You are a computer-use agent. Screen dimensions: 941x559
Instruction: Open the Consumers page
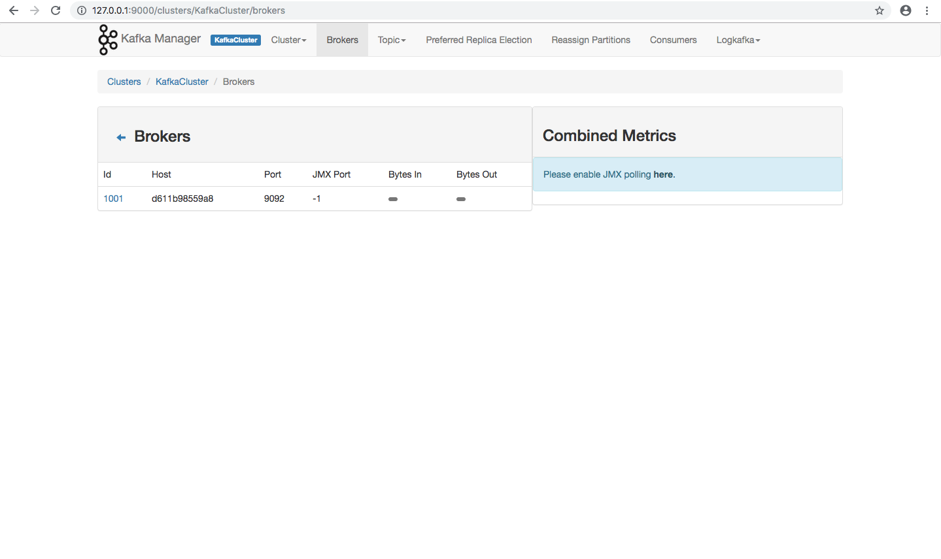pos(674,40)
